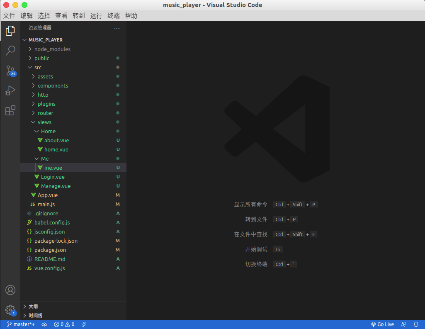
Task: Click the master branch status bar item
Action: 21,324
